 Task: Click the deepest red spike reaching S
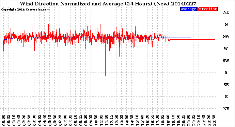click(x=106, y=60)
